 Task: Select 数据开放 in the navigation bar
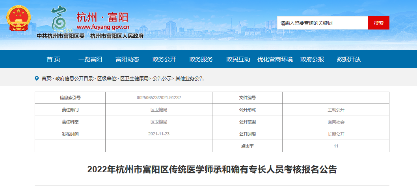(x=349, y=59)
